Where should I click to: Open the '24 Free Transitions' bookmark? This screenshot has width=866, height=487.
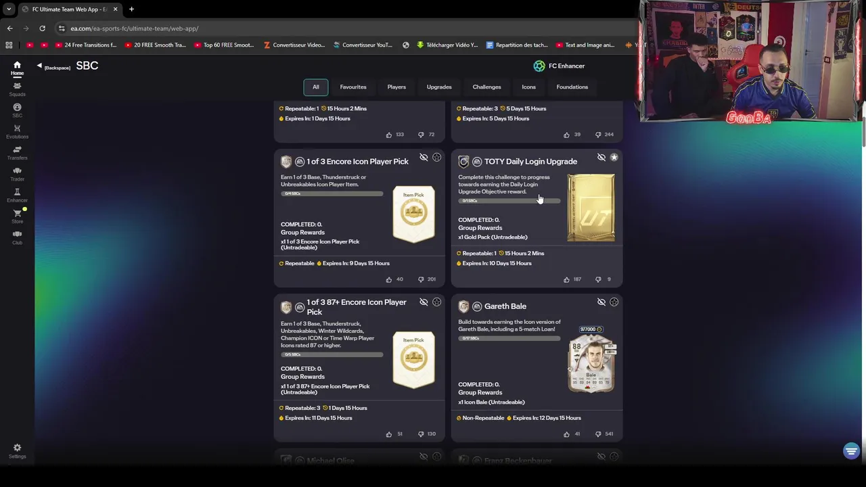[86, 45]
